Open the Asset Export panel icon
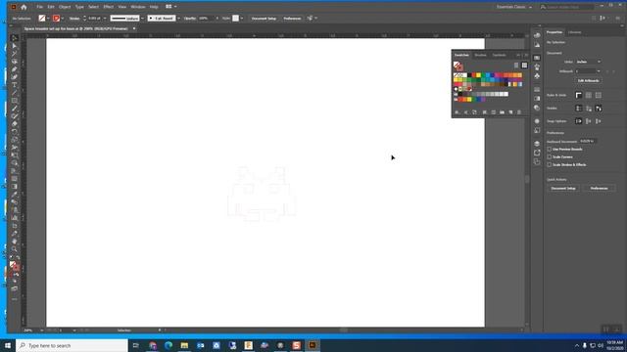 click(x=537, y=153)
